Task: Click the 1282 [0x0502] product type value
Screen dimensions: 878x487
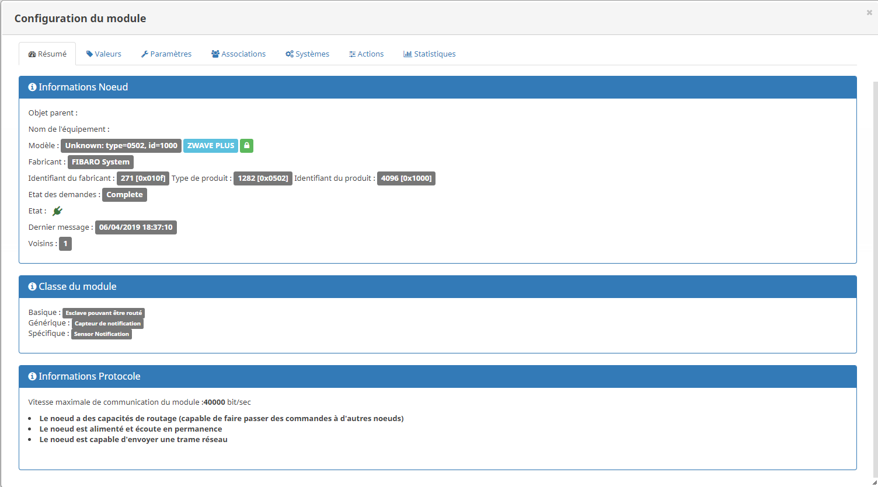Action: [263, 178]
